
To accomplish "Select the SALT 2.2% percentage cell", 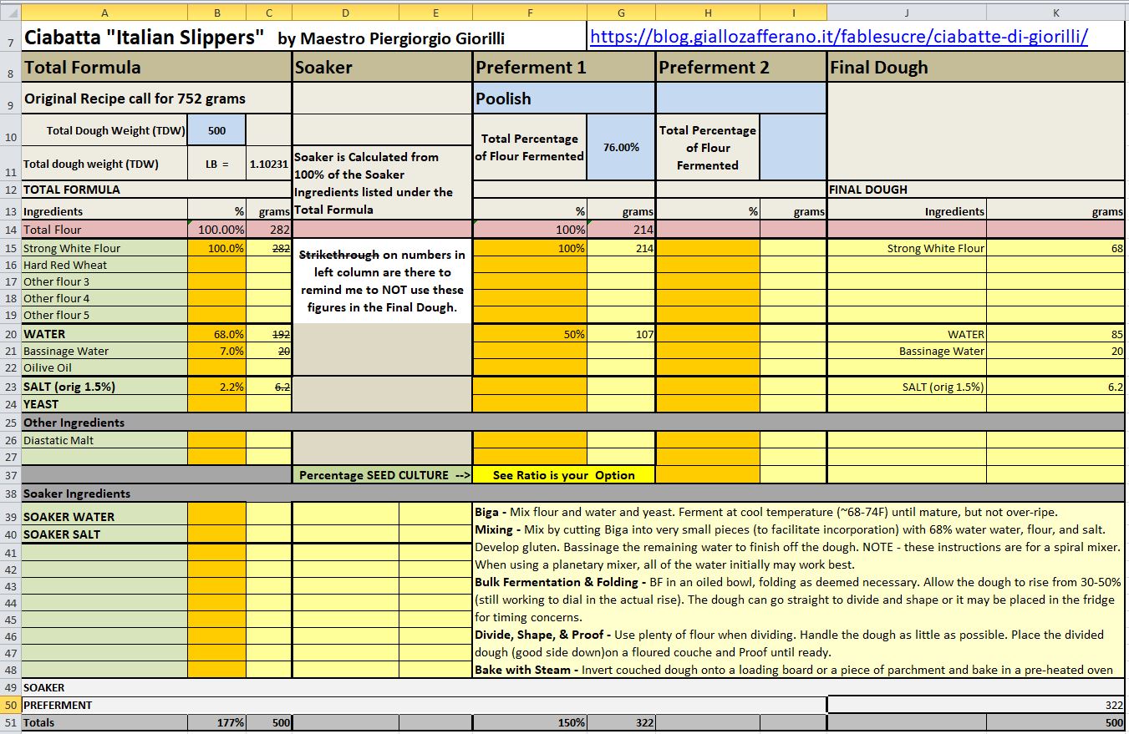I will coord(216,387).
